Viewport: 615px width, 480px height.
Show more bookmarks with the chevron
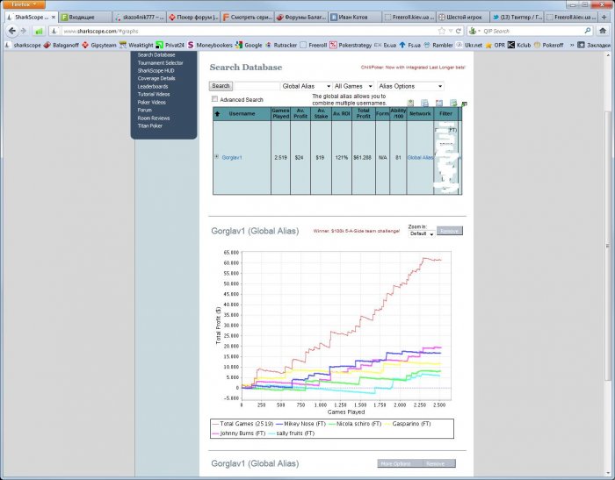click(572, 45)
